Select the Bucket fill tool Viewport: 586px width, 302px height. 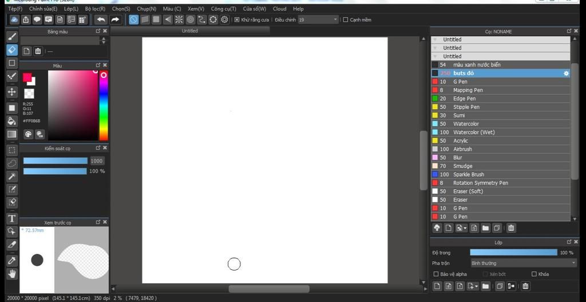pyautogui.click(x=12, y=121)
